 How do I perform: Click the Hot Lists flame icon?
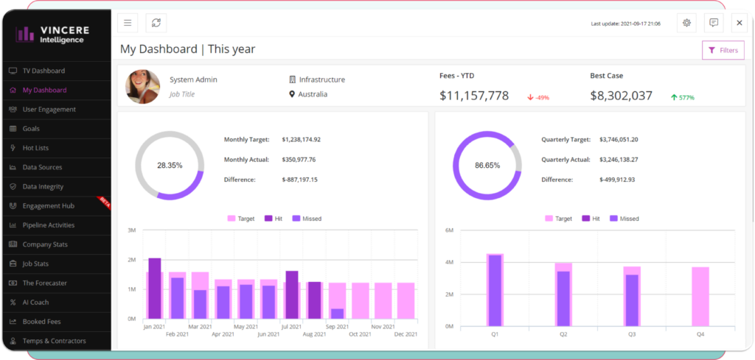pos(13,148)
